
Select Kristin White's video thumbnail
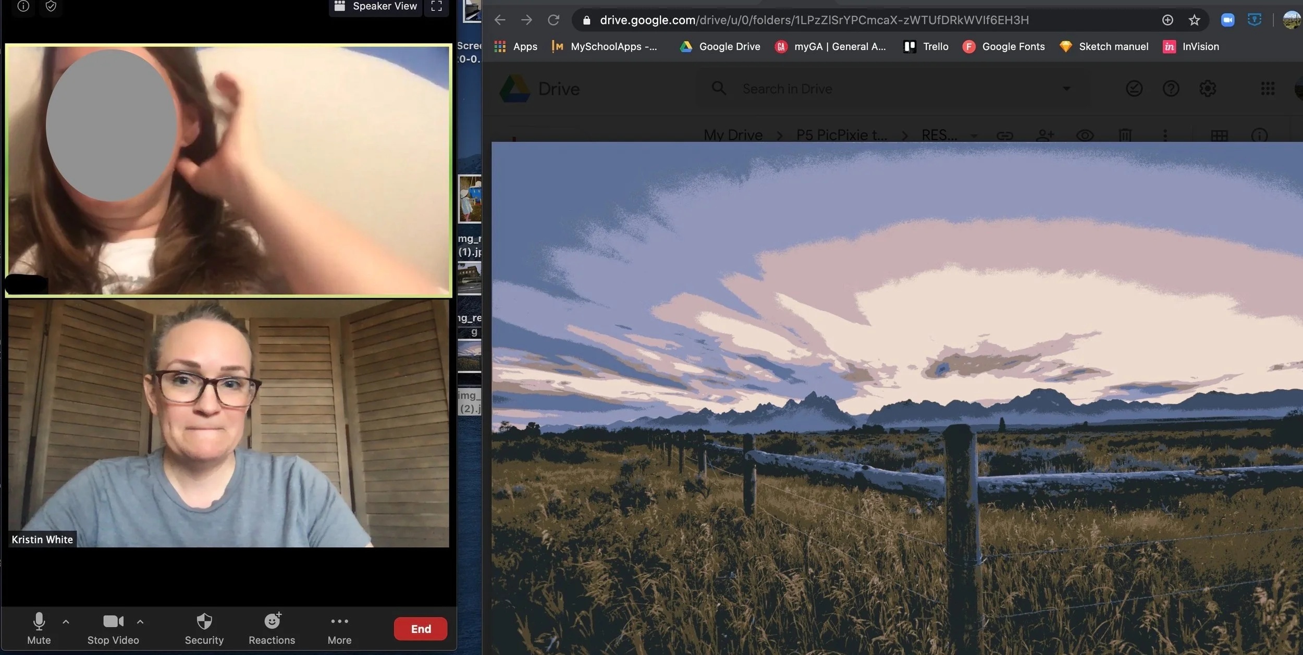pyautogui.click(x=228, y=423)
